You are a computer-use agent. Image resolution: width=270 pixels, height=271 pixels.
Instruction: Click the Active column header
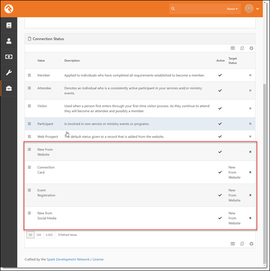point(220,61)
